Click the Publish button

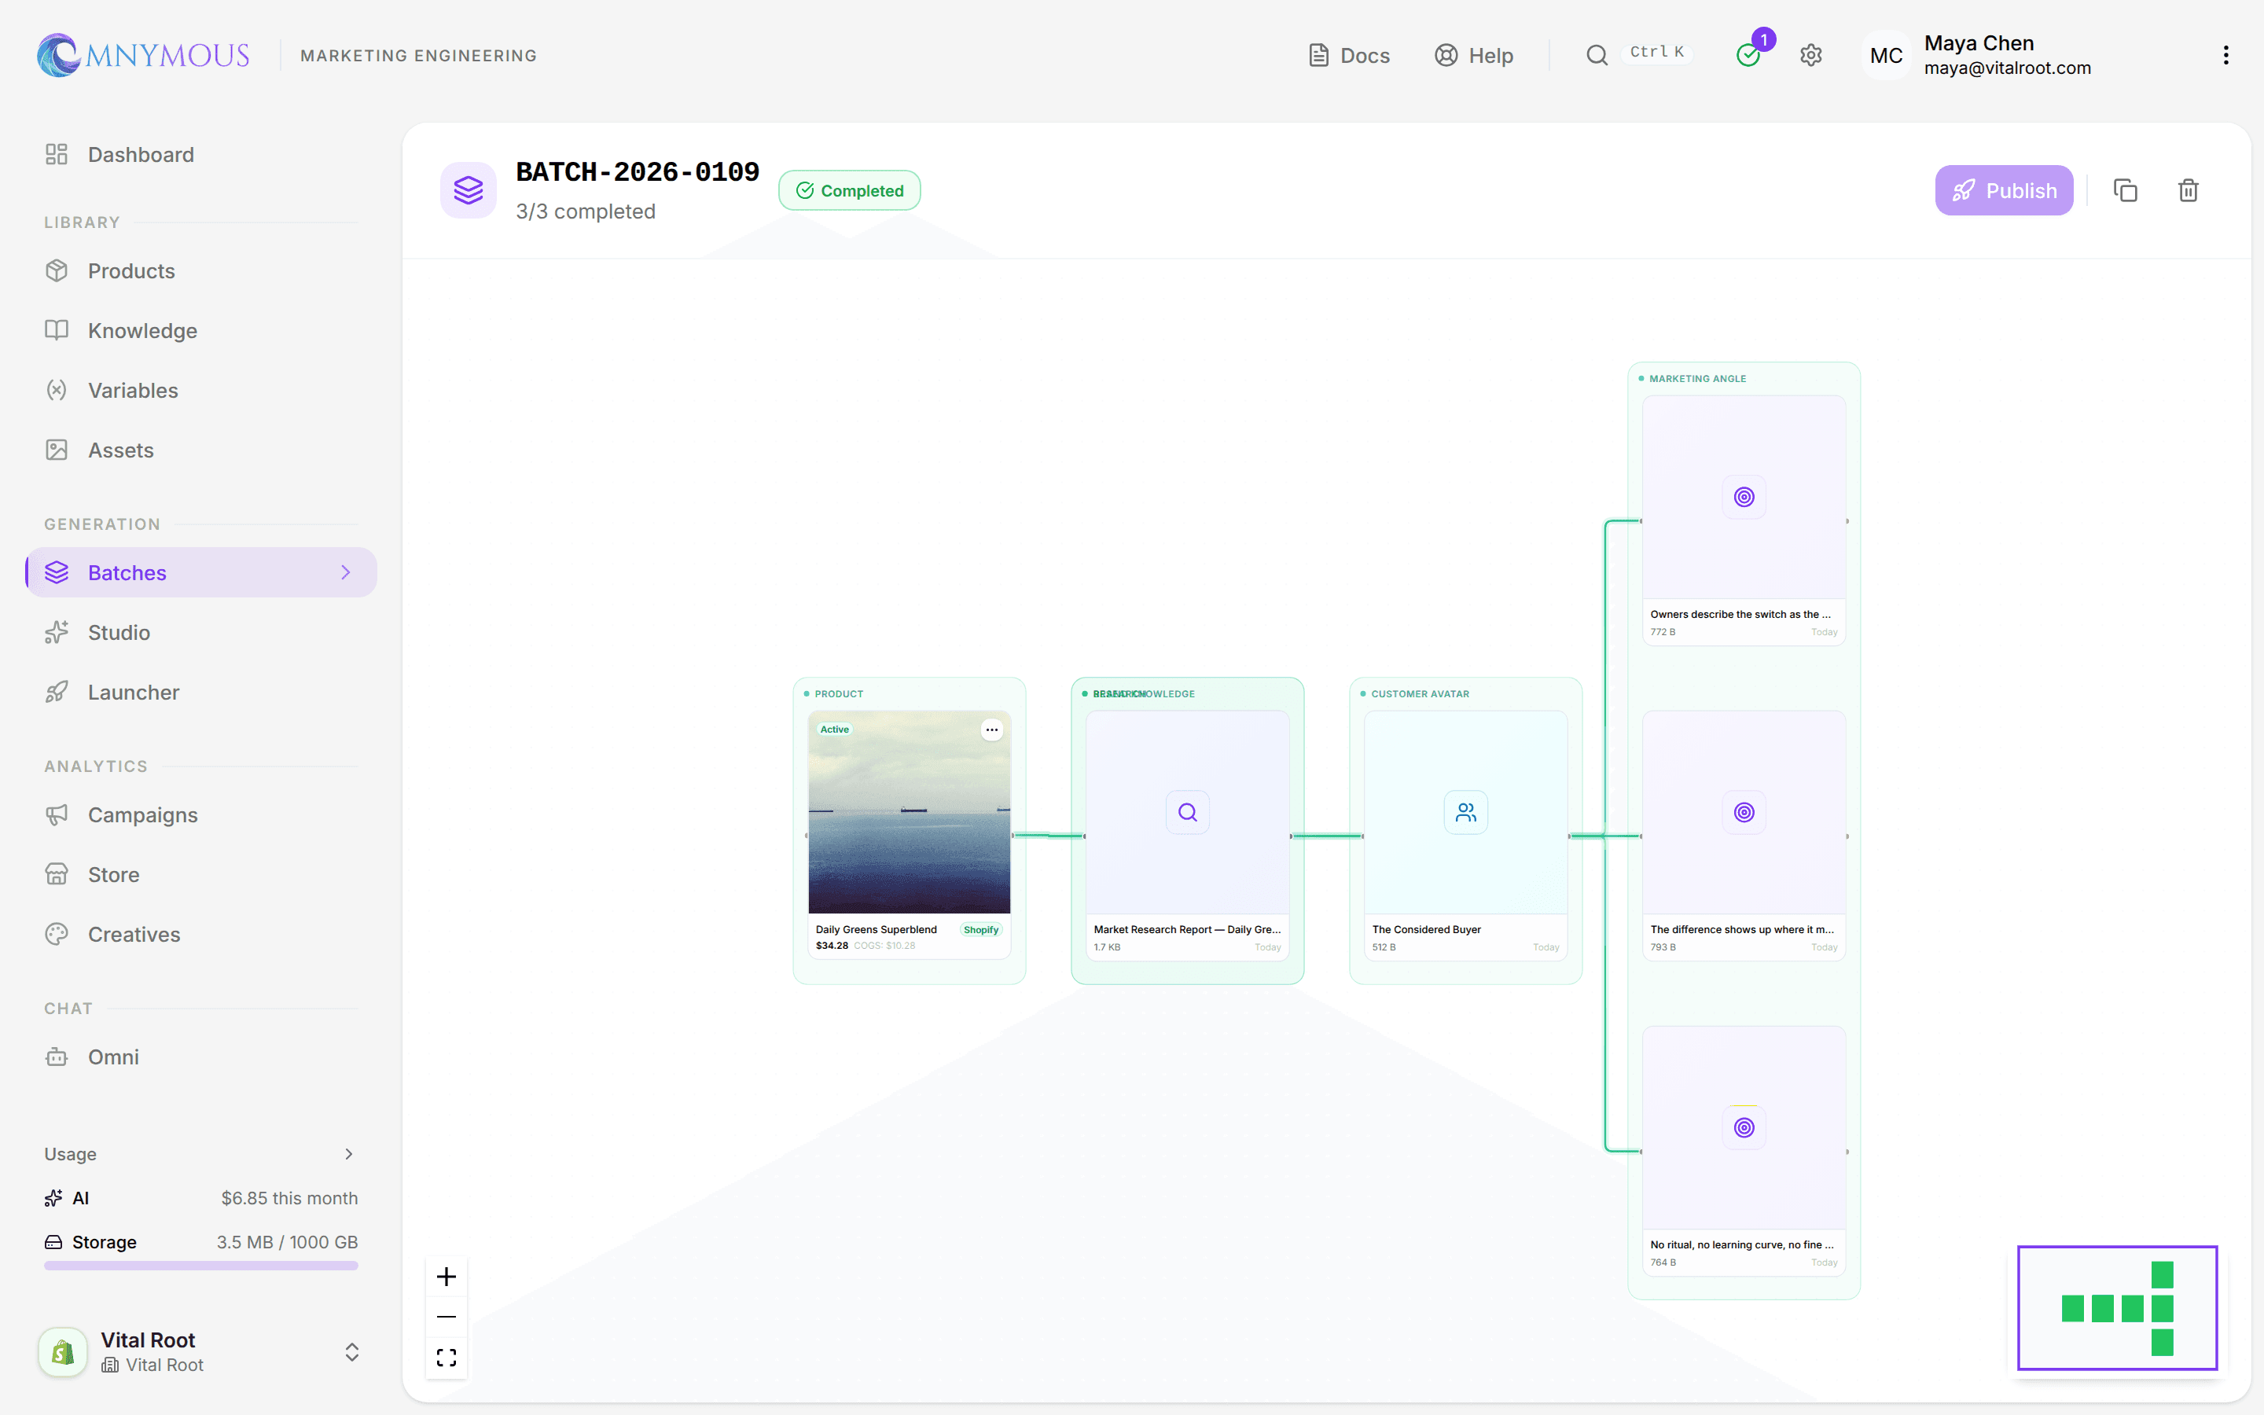(x=2004, y=190)
